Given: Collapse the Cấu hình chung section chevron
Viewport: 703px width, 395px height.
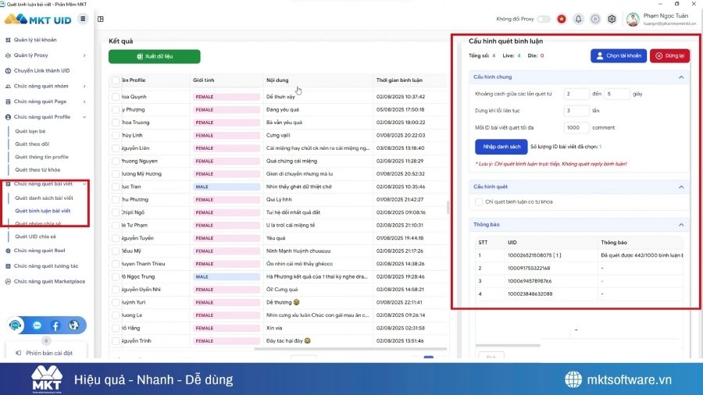Looking at the screenshot, I should coord(681,77).
